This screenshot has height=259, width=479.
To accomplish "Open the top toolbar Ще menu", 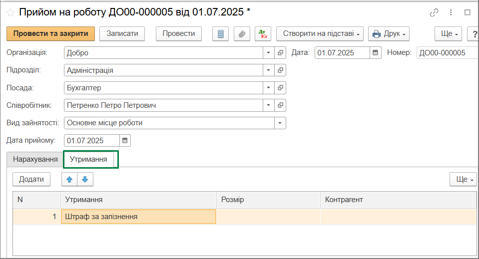I will tap(448, 33).
